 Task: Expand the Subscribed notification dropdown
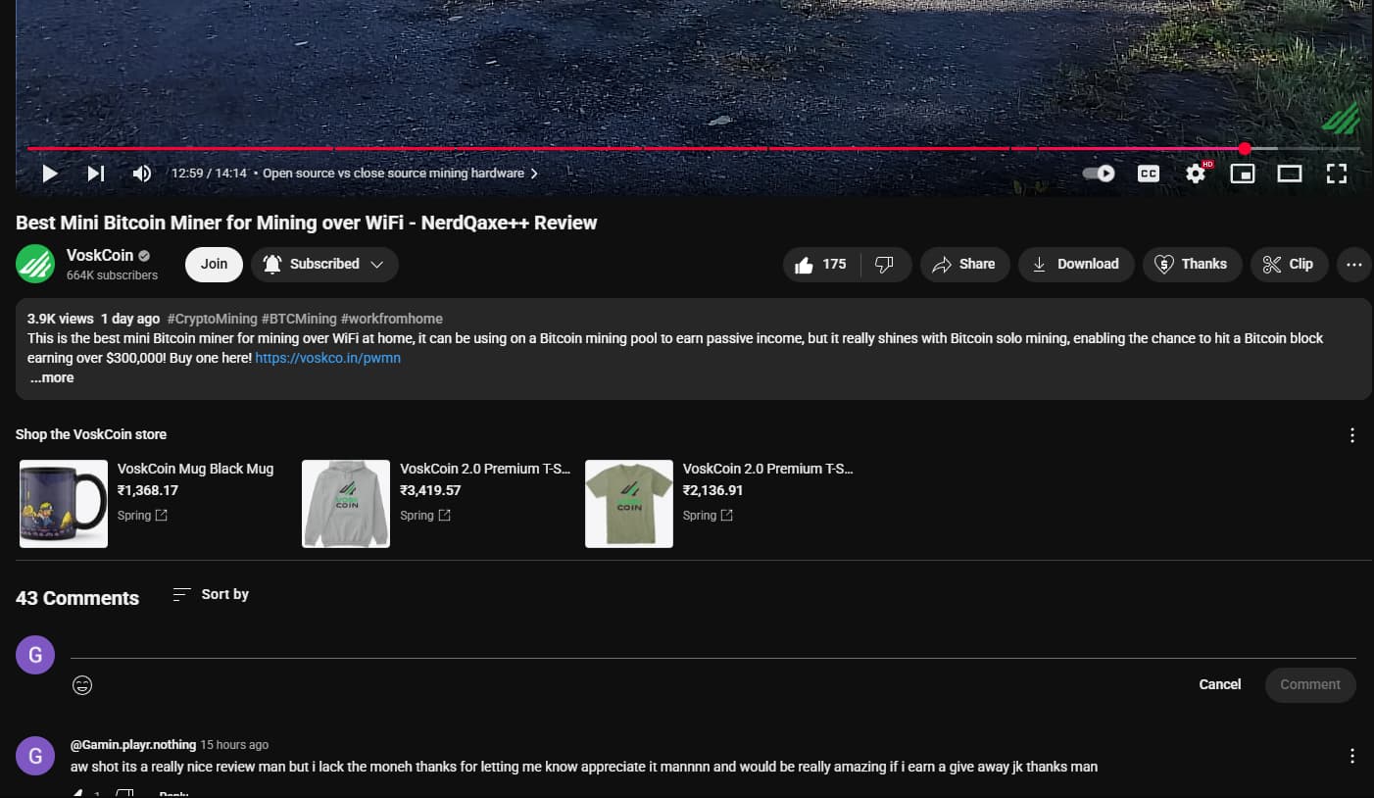(324, 264)
